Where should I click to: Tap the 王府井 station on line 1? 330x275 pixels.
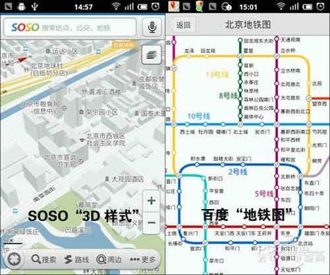pos(263,226)
